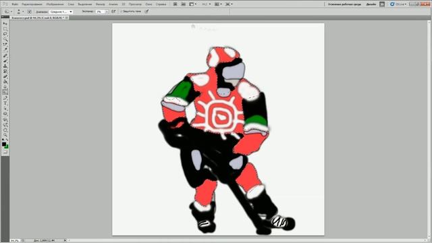Switch to Основная рабочая среда workspace
Image resolution: width=432 pixels, height=243 pixels.
[x=344, y=4]
